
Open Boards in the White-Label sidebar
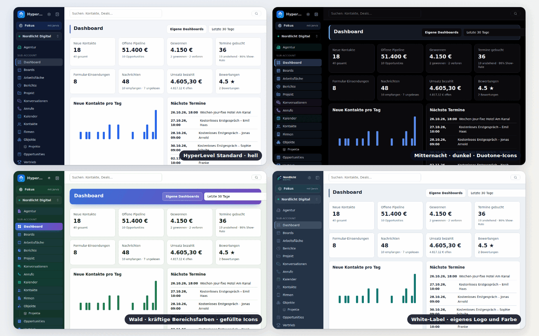[x=298, y=233]
